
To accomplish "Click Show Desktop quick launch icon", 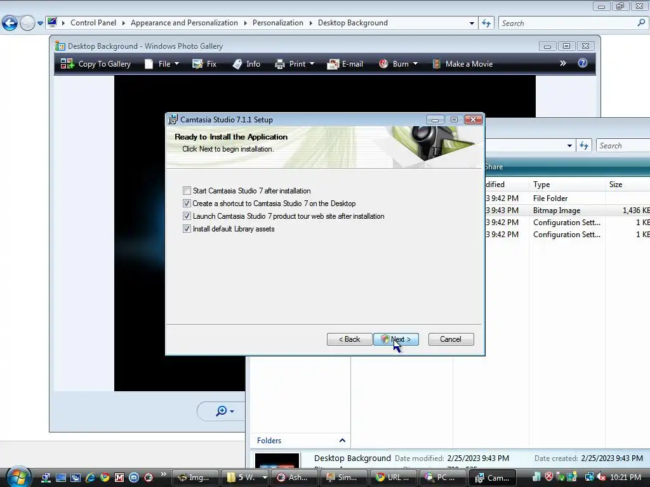I will [61, 477].
